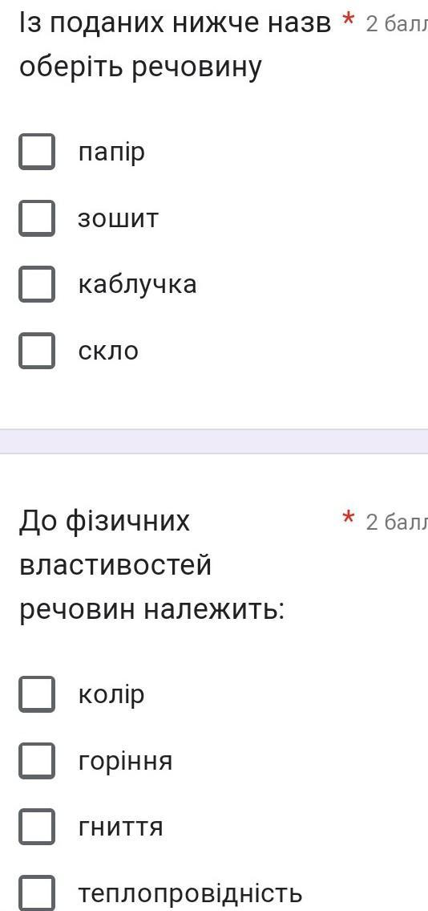The height and width of the screenshot is (911, 428).
Task: Click the горіння option text
Action: (x=125, y=761)
